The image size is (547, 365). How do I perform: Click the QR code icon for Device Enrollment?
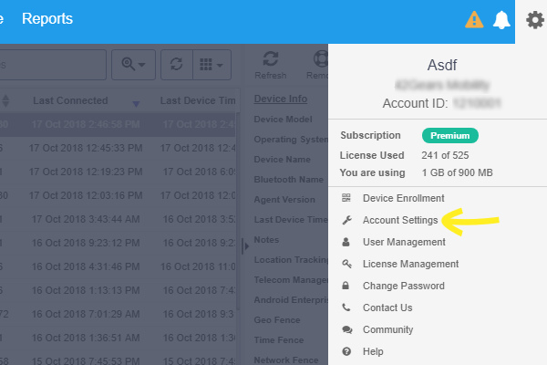pyautogui.click(x=346, y=198)
